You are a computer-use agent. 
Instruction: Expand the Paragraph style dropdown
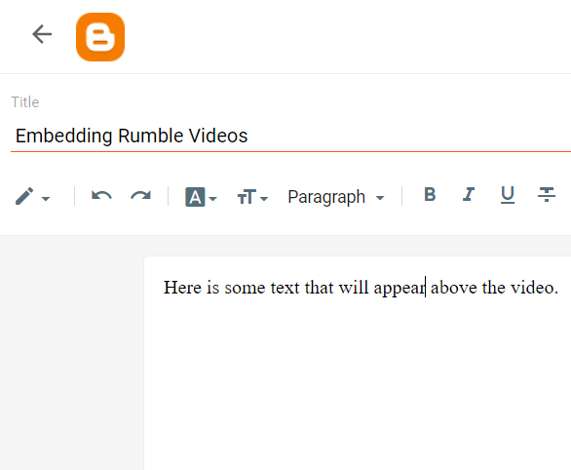click(x=336, y=197)
